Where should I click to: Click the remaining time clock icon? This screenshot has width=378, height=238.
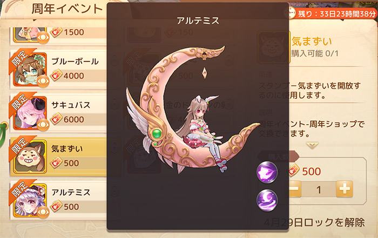point(290,13)
